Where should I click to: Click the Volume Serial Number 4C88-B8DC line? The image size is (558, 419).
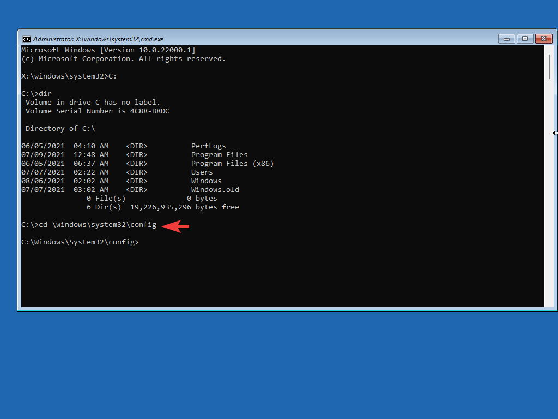coord(98,111)
